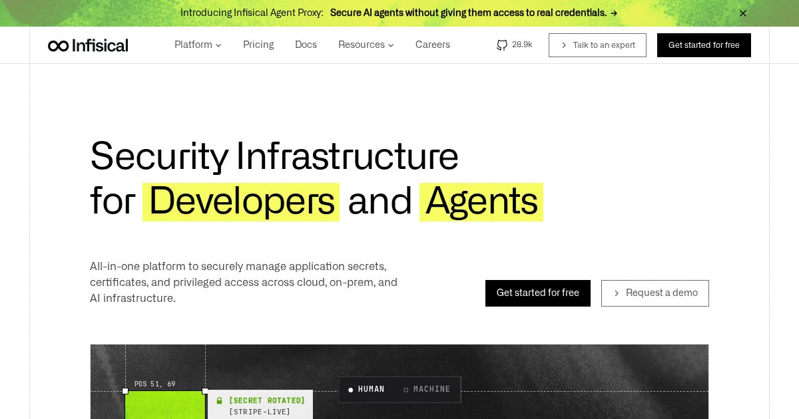Request a demo
This screenshot has height=419, width=799.
click(x=655, y=293)
